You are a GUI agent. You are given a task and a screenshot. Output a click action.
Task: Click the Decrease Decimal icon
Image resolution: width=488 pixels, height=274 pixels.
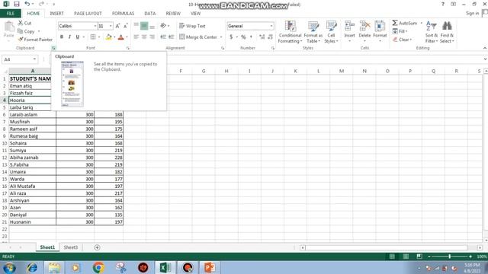click(x=270, y=37)
